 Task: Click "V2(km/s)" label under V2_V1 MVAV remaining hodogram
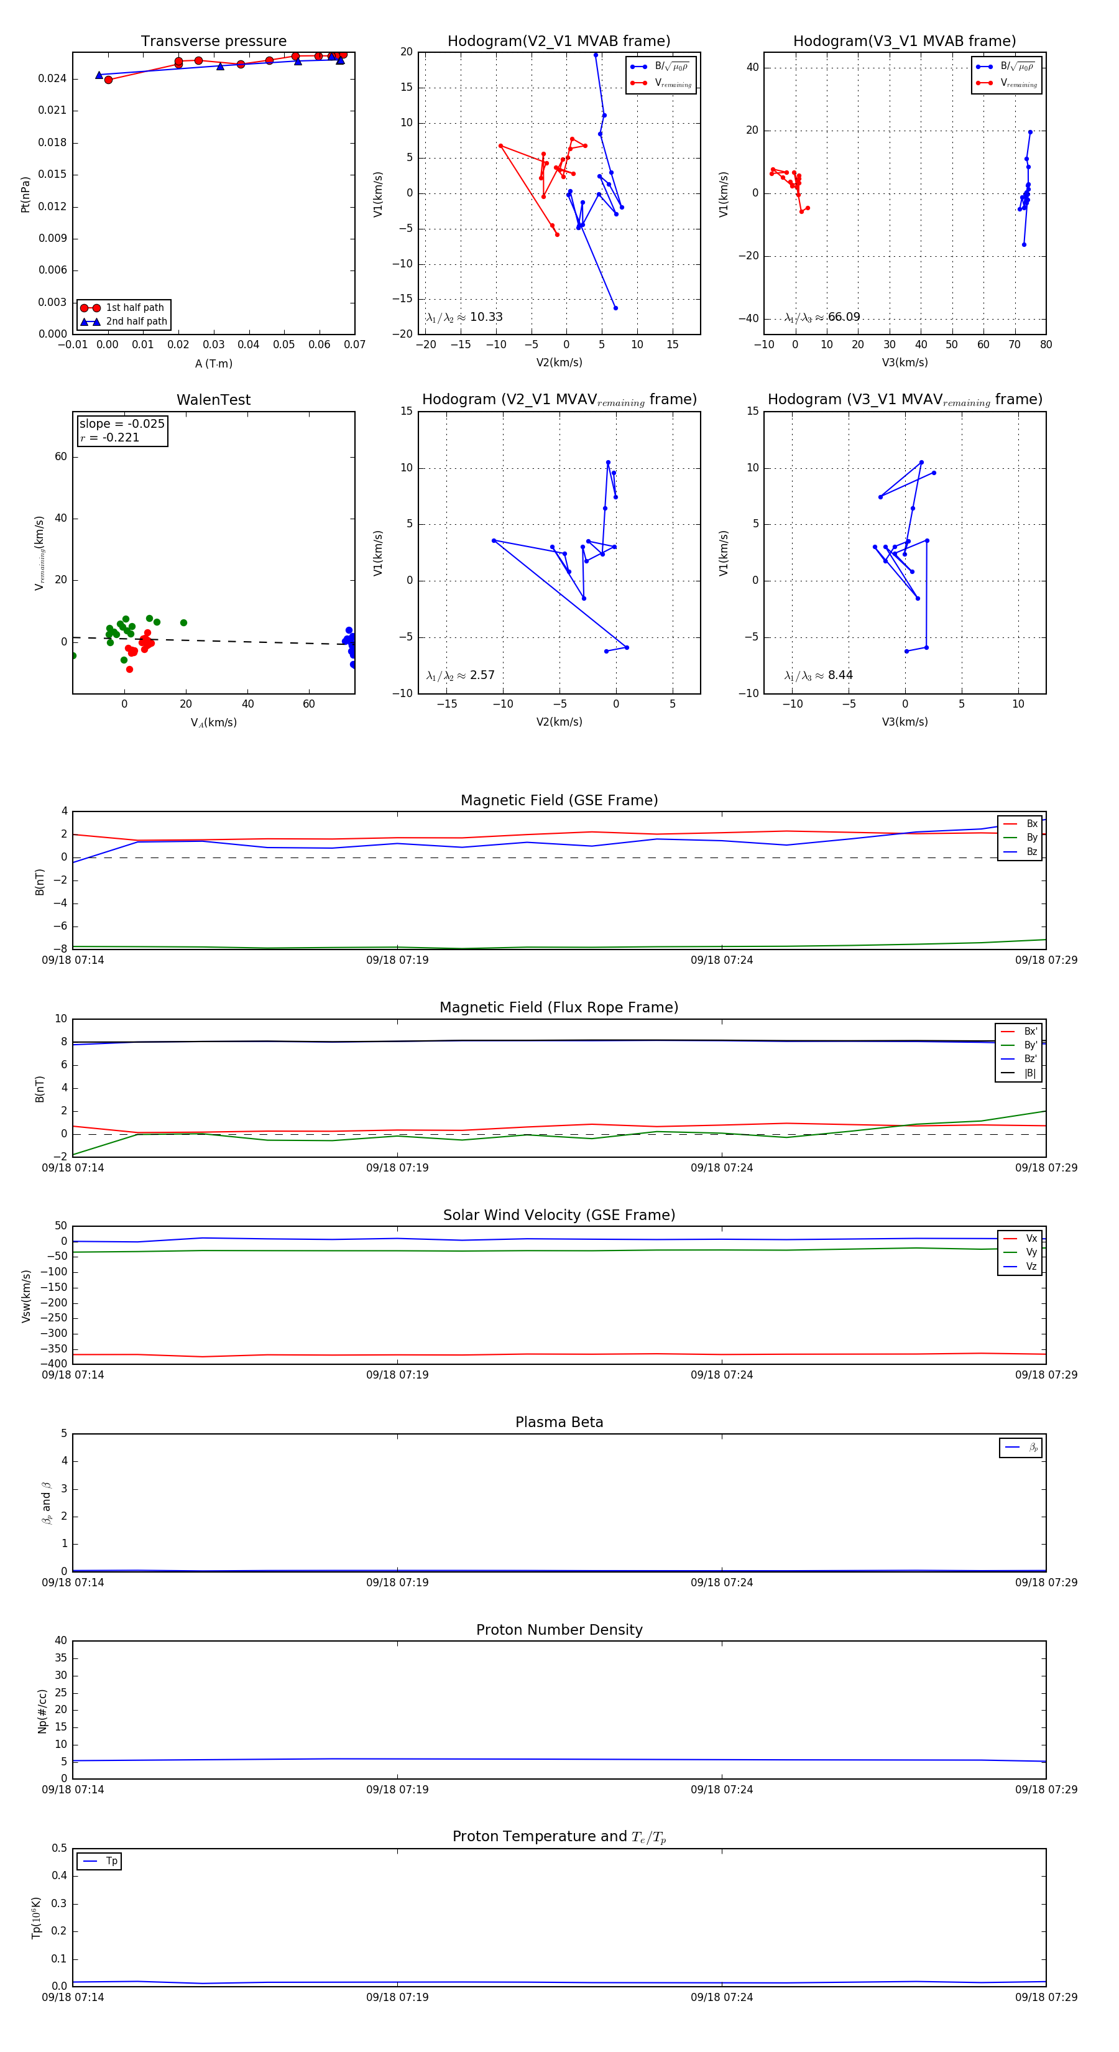tap(559, 723)
